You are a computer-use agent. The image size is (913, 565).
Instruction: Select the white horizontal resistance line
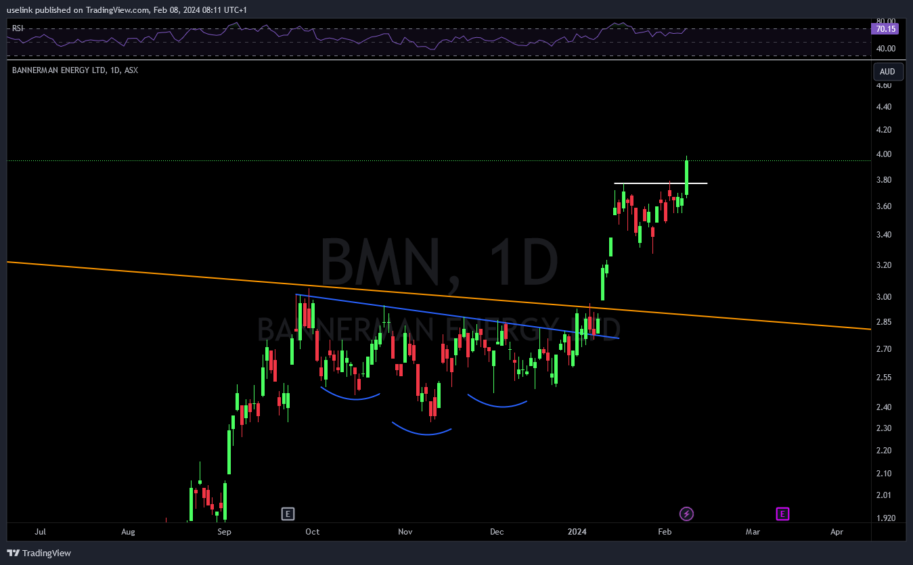click(661, 183)
